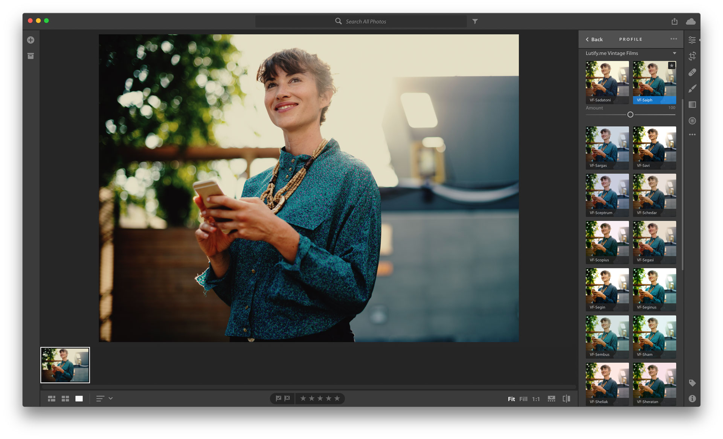This screenshot has height=439, width=723.
Task: Set rating to one star
Action: [x=303, y=398]
